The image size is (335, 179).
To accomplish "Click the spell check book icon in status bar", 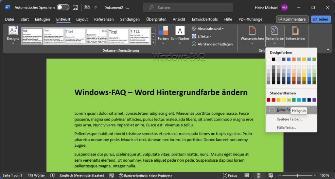I will (52, 176).
